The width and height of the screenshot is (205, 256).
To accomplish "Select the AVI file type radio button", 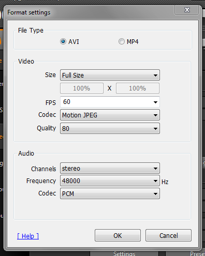I will tap(63, 41).
